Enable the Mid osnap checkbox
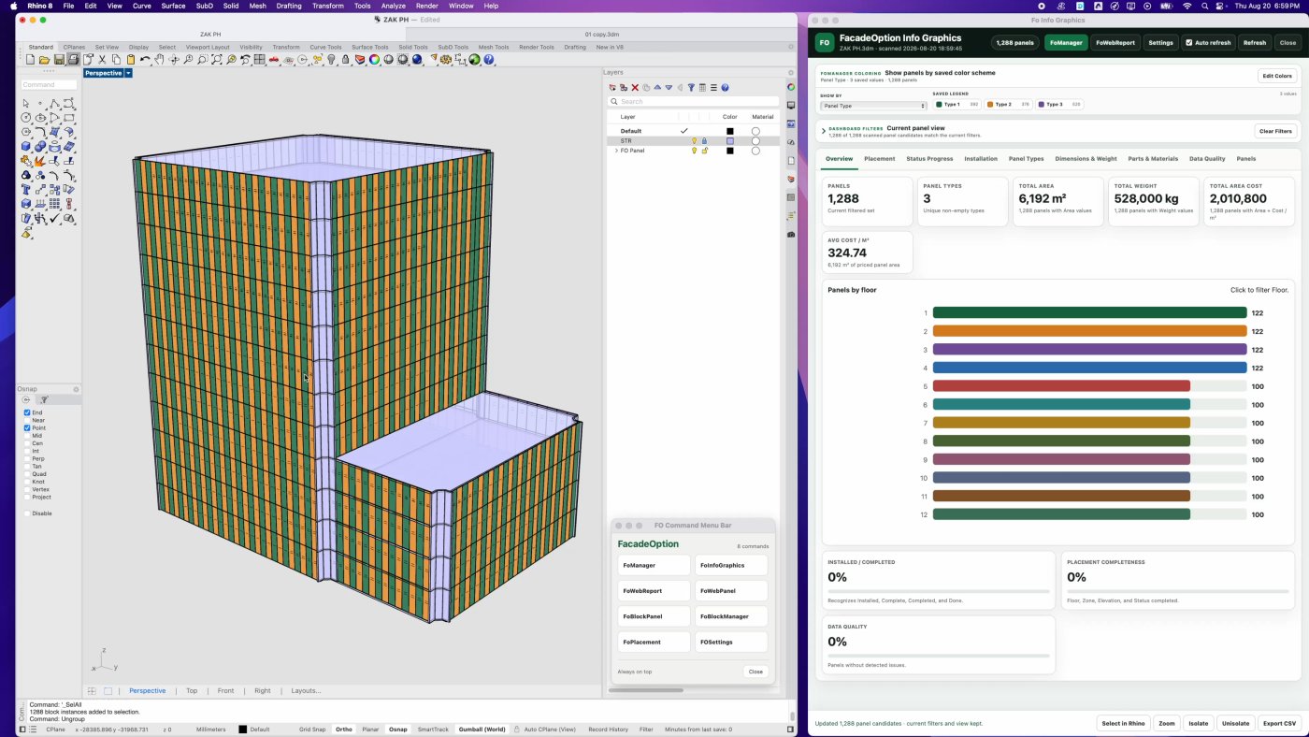The height and width of the screenshot is (737, 1309). click(x=27, y=436)
